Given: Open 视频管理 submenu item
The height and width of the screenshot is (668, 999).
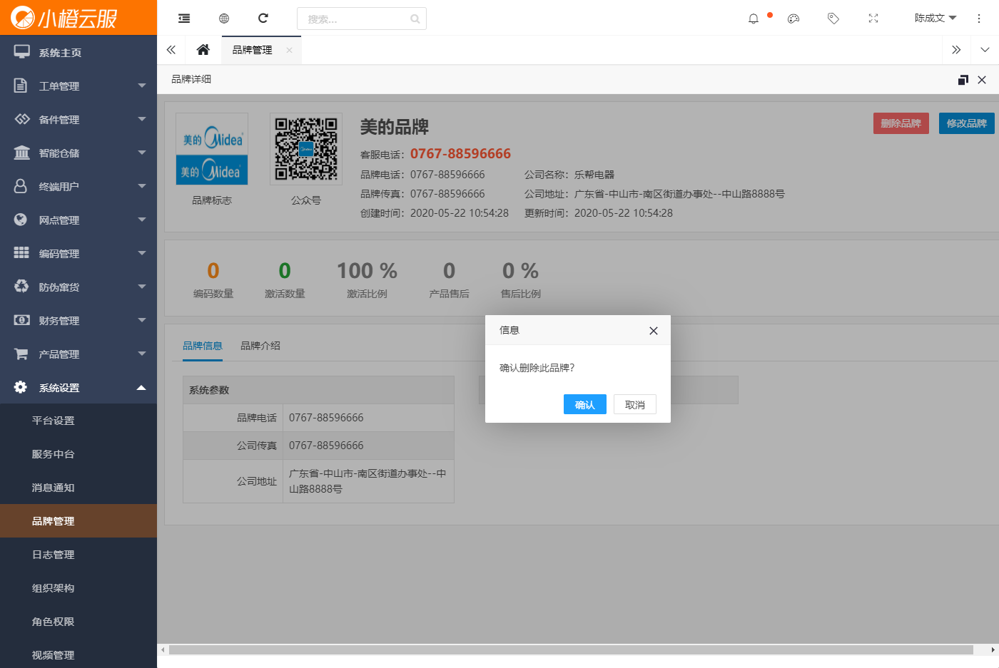Looking at the screenshot, I should [x=78, y=655].
